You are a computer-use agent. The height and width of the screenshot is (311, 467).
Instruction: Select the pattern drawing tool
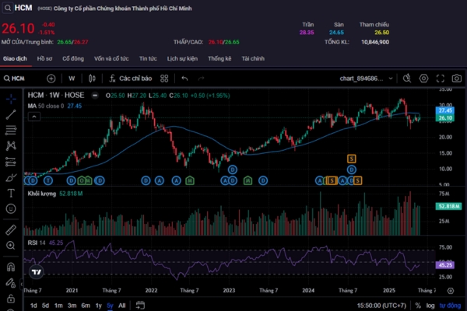click(x=11, y=145)
